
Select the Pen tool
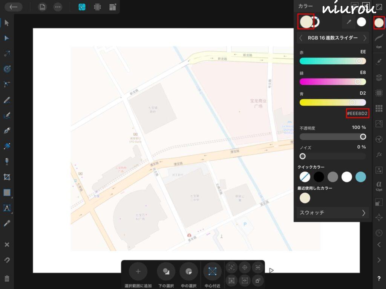[7, 131]
